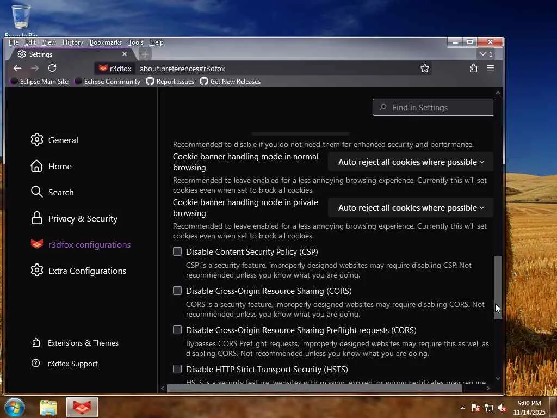Click the back navigation arrow

[17, 68]
